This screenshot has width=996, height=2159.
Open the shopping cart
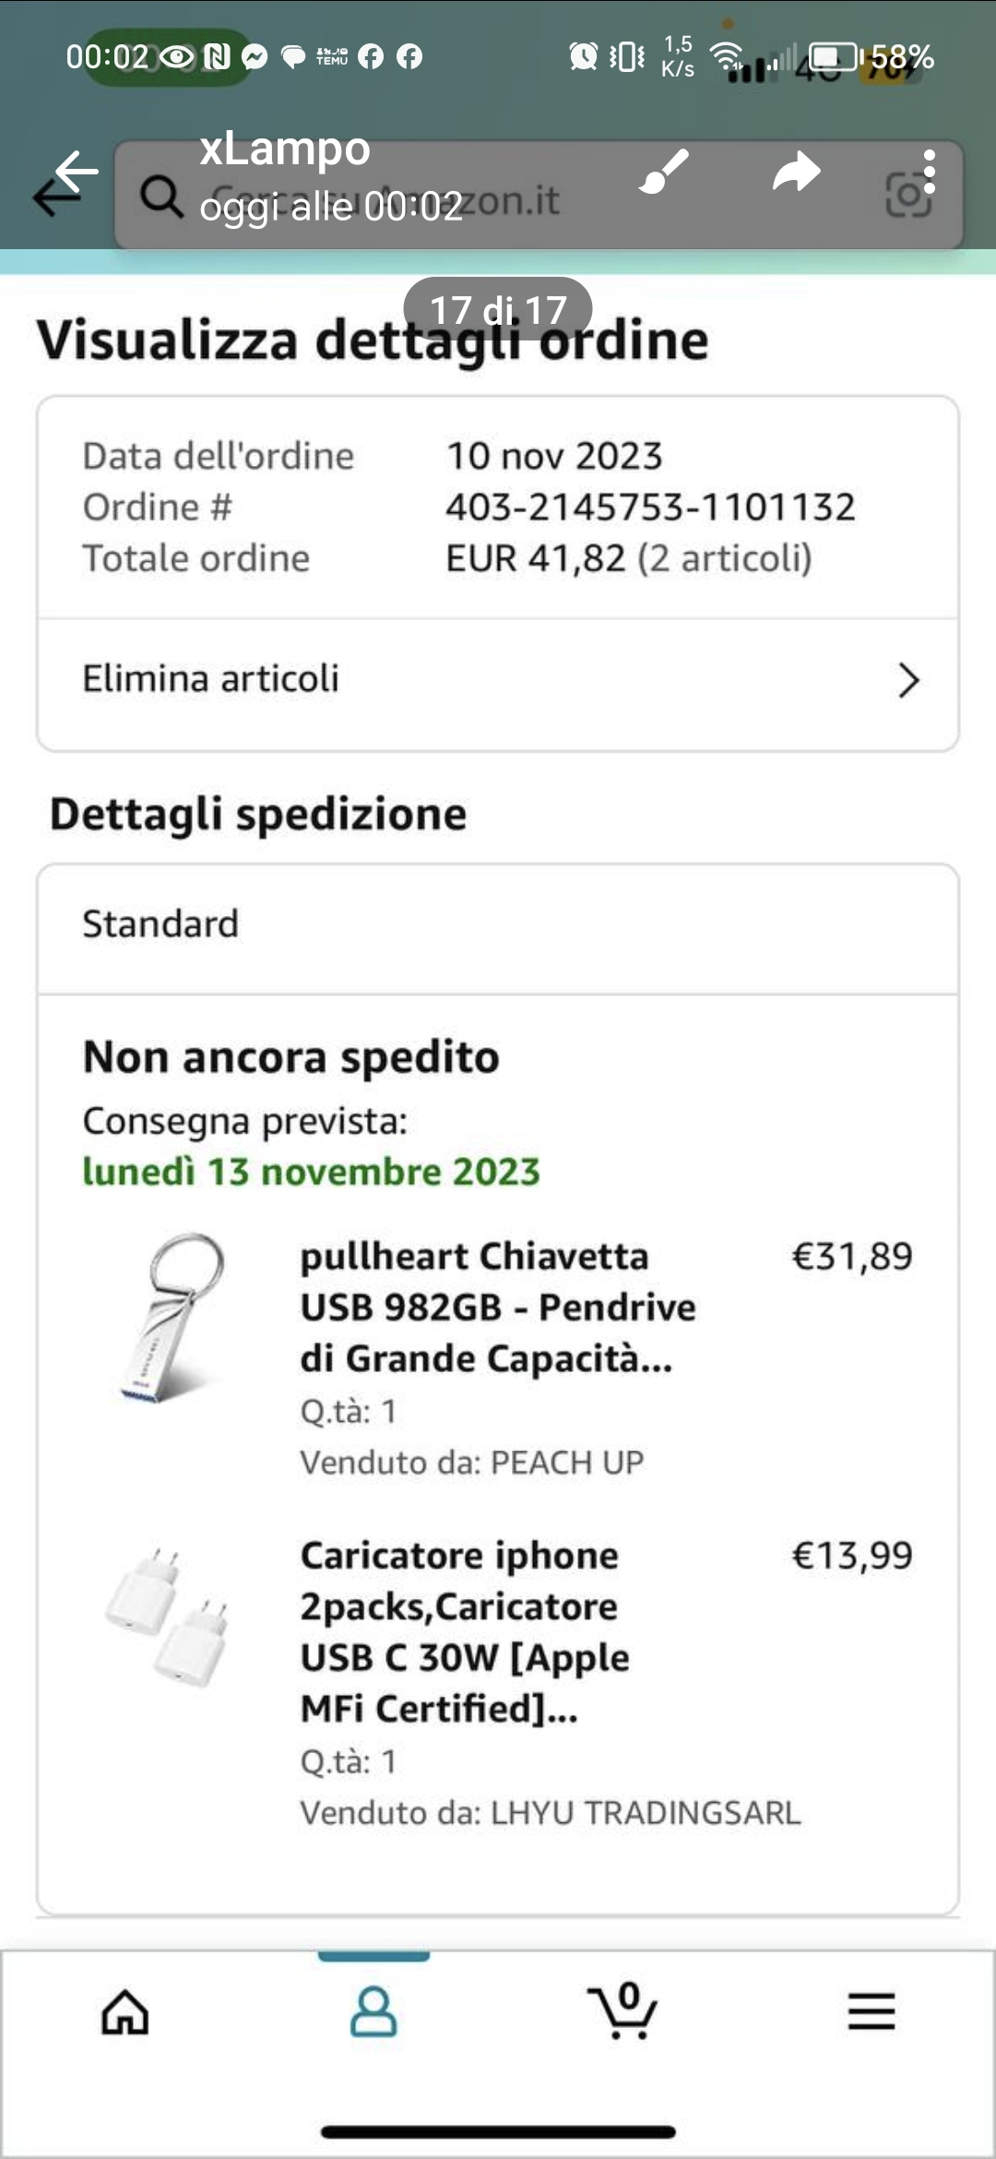point(622,2011)
